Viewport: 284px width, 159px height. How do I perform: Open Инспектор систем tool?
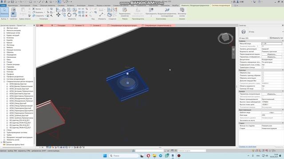point(182,12)
